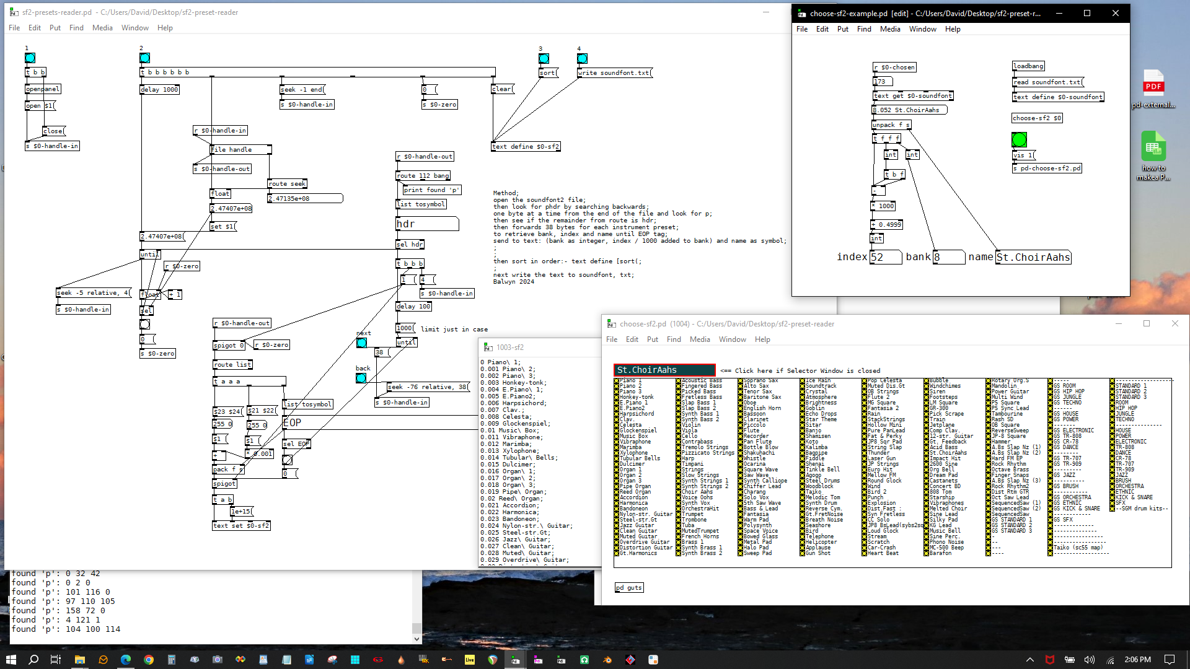Screen dimensions: 1190x669
Task: Click the white bang circle below the sel object
Action: (144, 324)
